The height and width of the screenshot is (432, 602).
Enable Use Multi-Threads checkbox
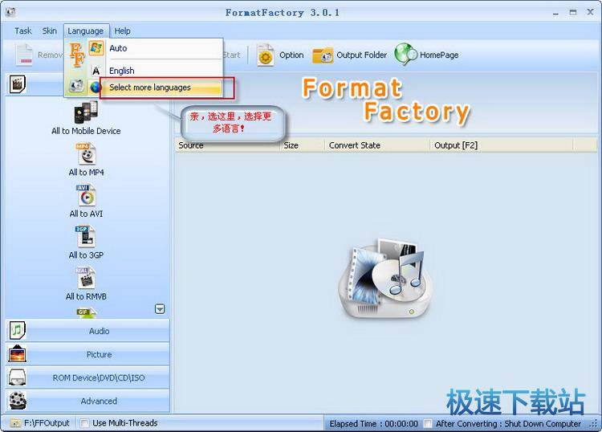point(84,423)
